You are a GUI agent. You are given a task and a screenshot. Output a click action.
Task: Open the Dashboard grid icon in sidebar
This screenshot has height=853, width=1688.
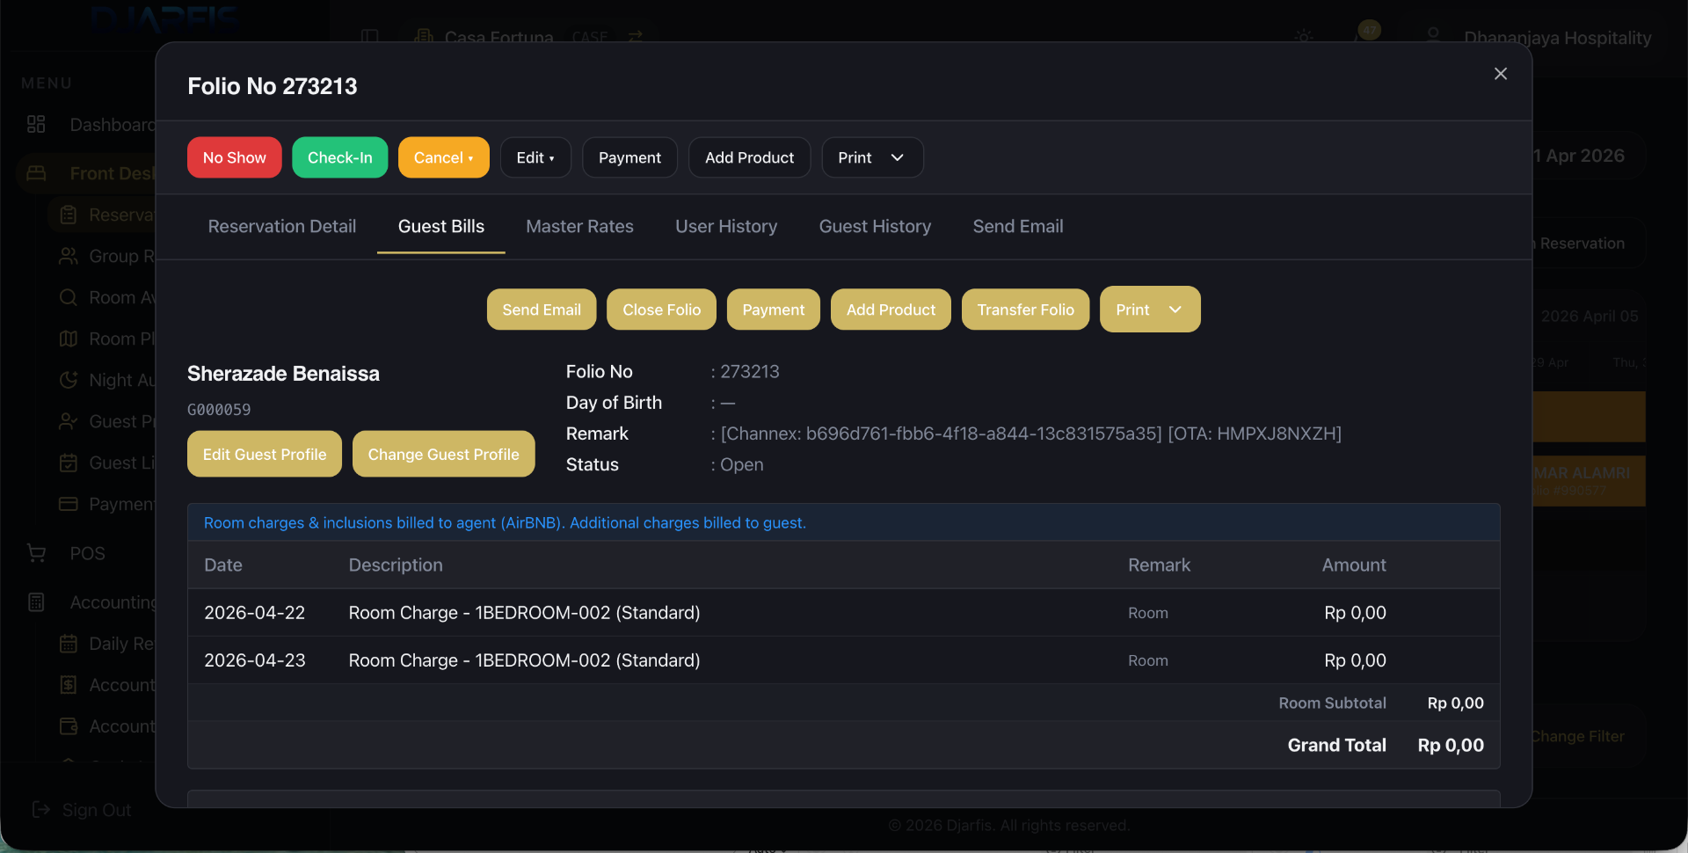coord(36,124)
